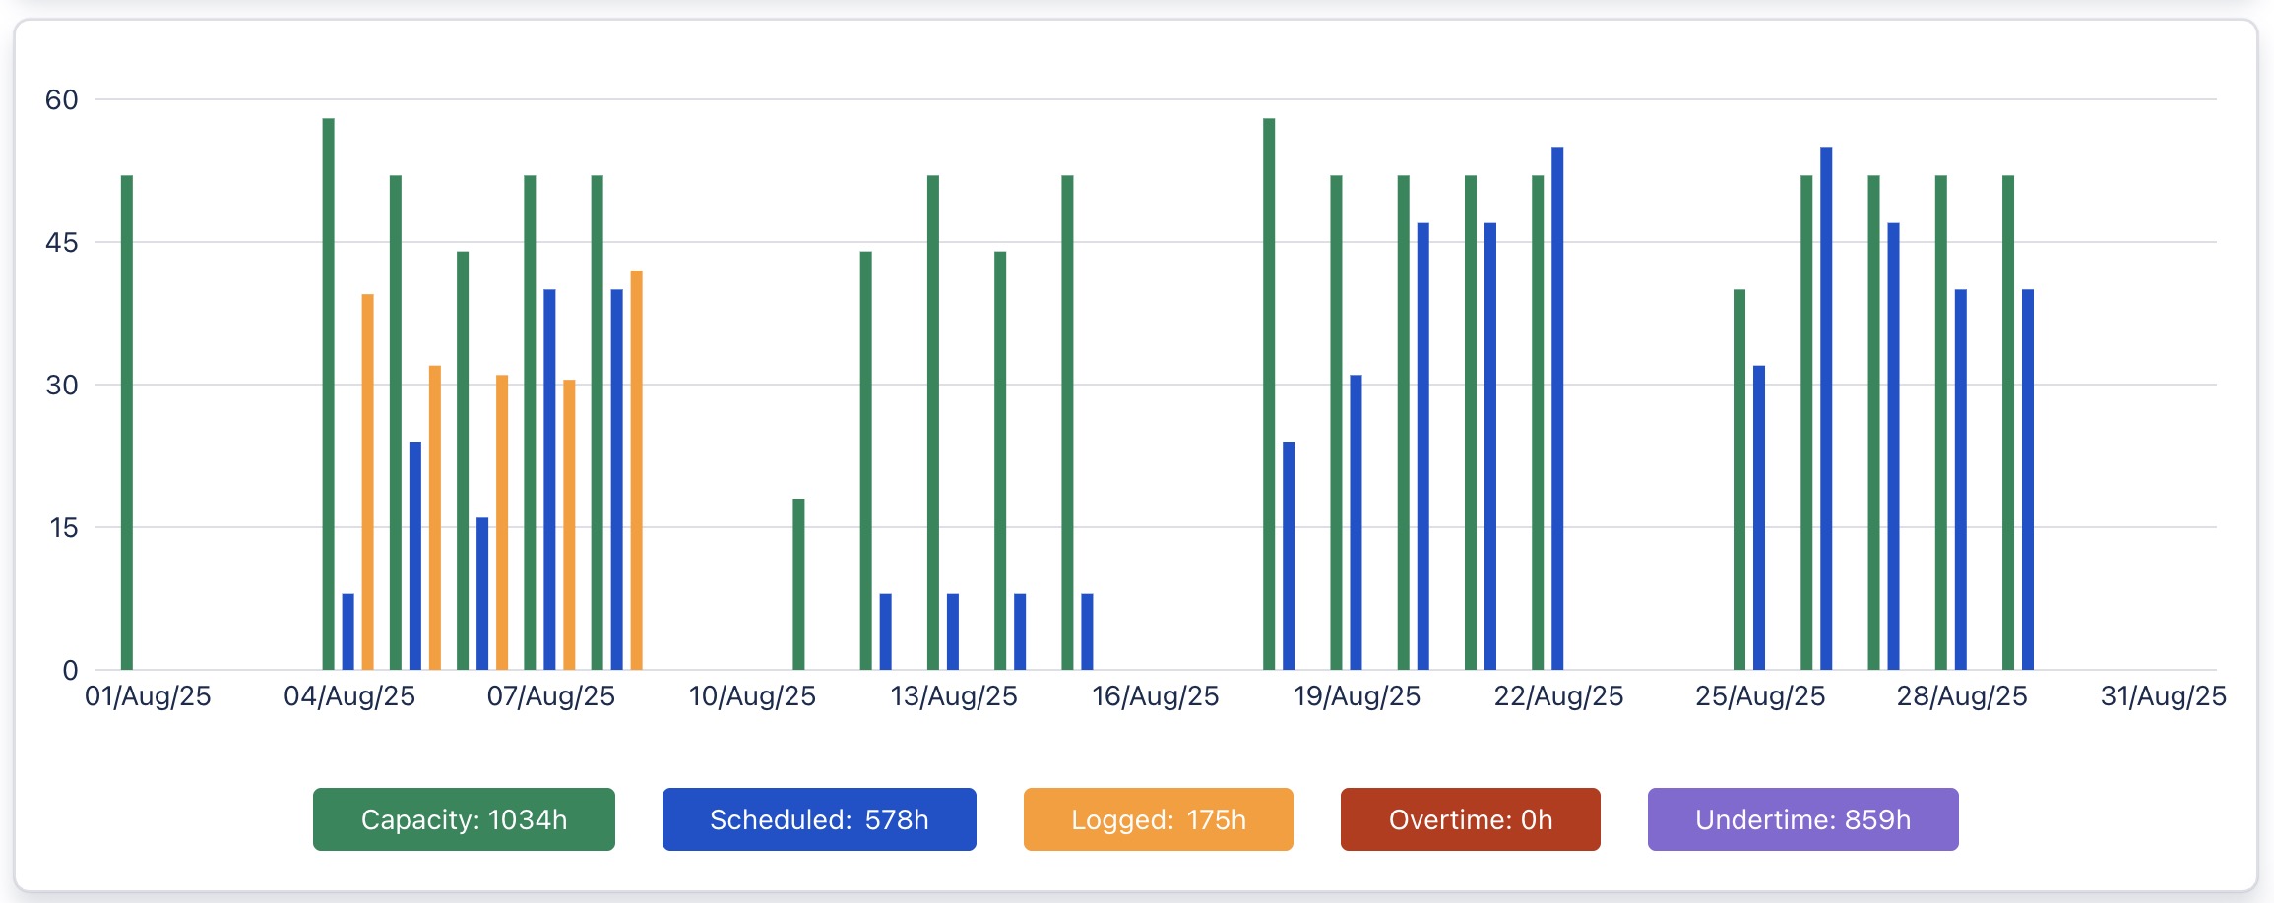Click the blue scheduled bar on 22 Aug
The height and width of the screenshot is (903, 2274).
(x=1557, y=408)
